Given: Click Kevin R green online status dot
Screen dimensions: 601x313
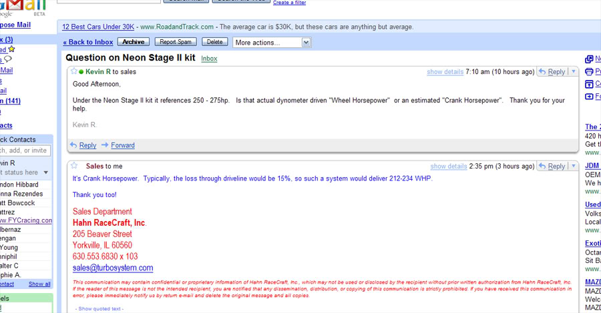Looking at the screenshot, I should [x=81, y=72].
